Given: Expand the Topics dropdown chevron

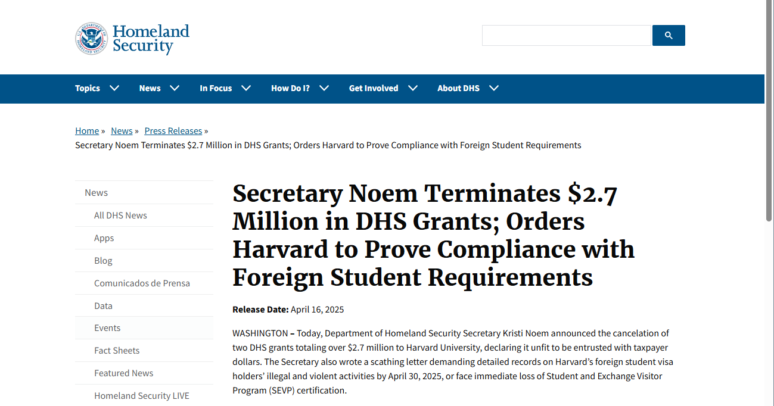Looking at the screenshot, I should tap(114, 88).
